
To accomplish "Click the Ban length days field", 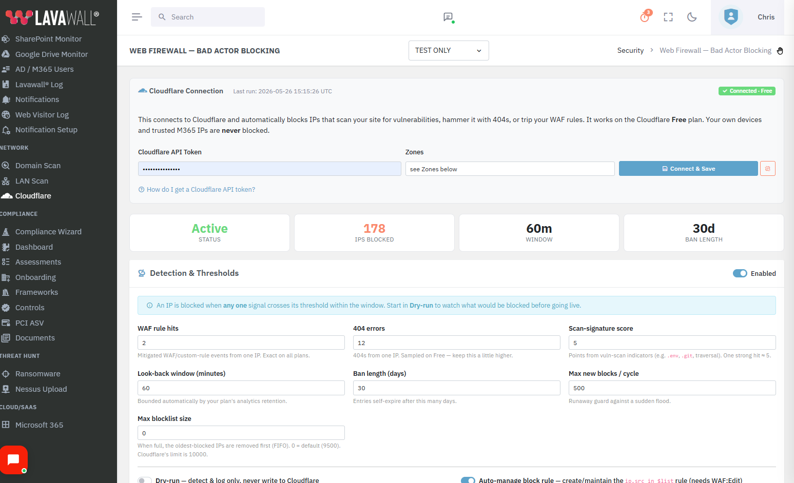I will click(x=457, y=388).
